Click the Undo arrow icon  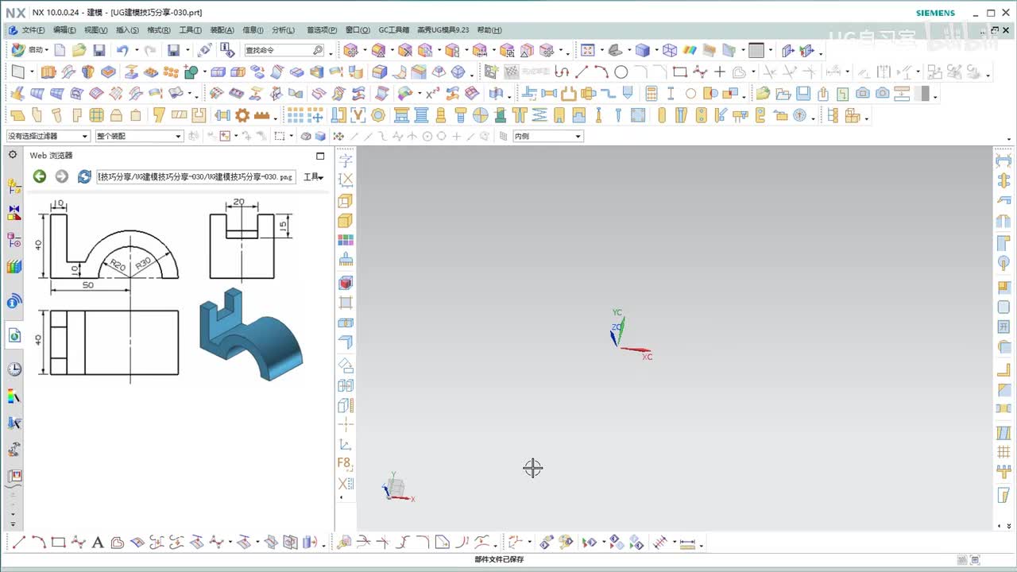click(x=122, y=50)
